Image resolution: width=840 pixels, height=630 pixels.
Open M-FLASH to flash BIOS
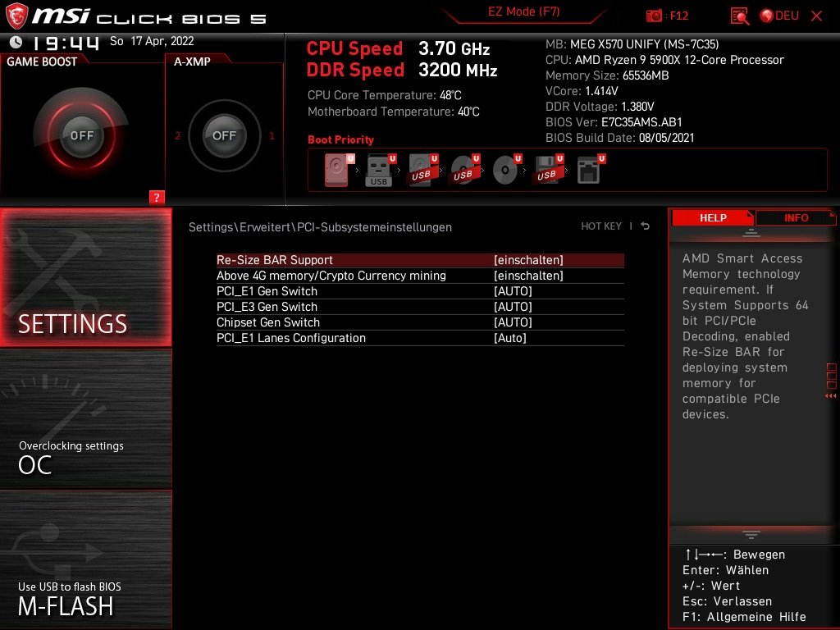86,599
